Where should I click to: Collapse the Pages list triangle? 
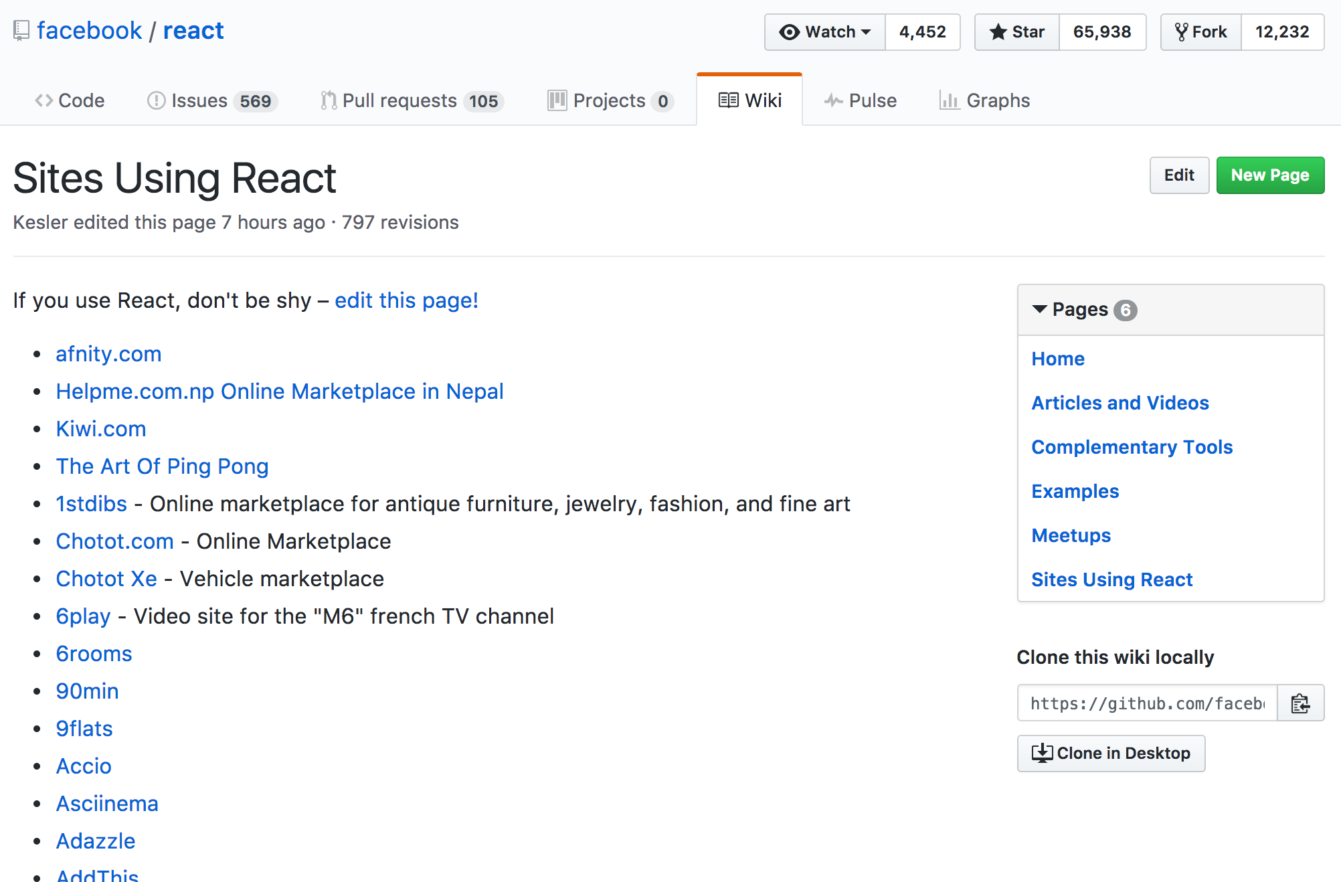(1039, 309)
